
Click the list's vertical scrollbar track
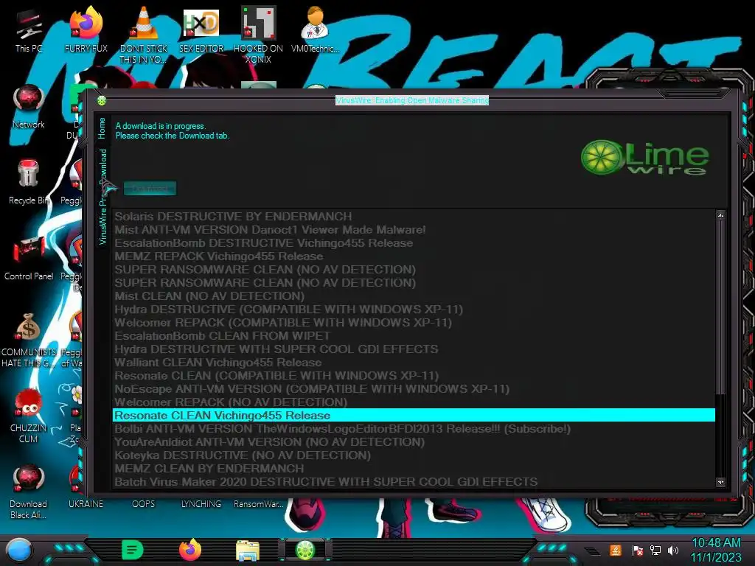tap(720, 436)
